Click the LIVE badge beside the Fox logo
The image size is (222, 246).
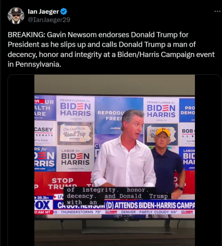[x=58, y=196]
